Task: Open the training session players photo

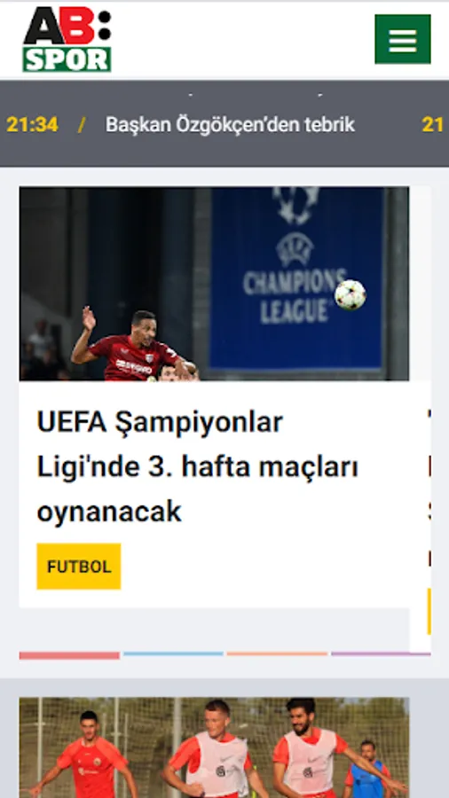Action: (x=215, y=747)
